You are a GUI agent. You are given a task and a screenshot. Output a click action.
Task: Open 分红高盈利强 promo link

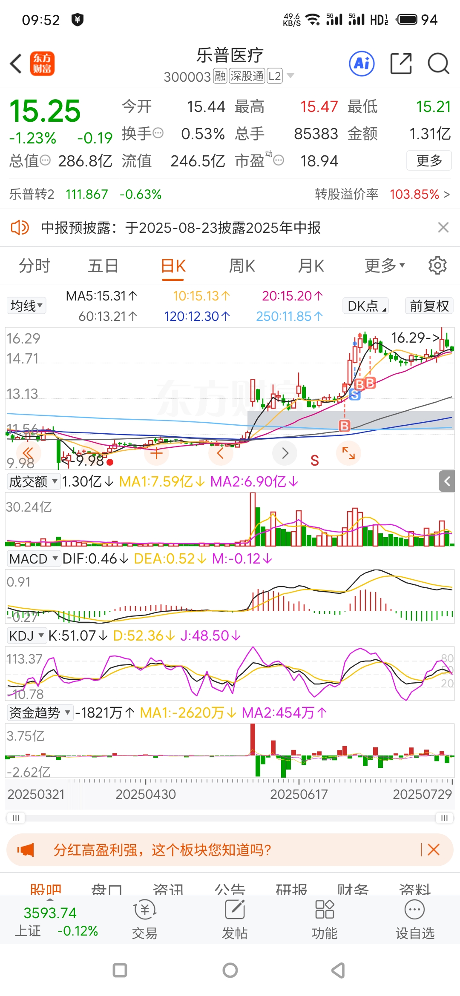pos(162,850)
